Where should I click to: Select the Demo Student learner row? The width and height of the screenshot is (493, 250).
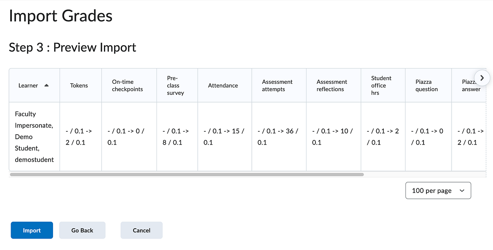pos(34,137)
